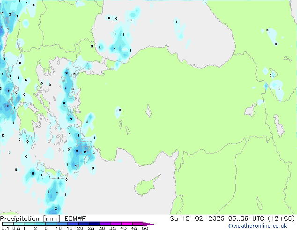Click the 30–35 mm purple legend segment
Image resolution: width=297 pixels, height=230 pixels.
click(x=105, y=224)
